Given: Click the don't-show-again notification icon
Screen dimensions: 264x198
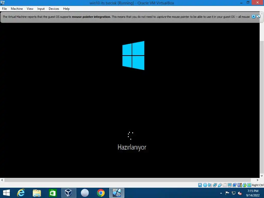Looking at the screenshot, I should click(x=258, y=16).
